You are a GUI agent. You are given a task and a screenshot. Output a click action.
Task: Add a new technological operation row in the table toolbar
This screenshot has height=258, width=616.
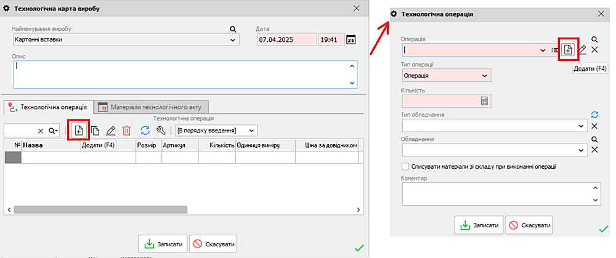tap(78, 130)
